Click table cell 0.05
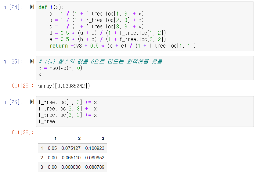Screen dimensions: 256x173 pos(52,148)
